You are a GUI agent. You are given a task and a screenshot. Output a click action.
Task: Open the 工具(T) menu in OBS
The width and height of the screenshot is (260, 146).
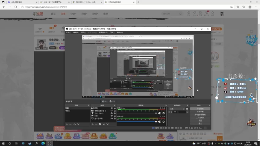112,32
